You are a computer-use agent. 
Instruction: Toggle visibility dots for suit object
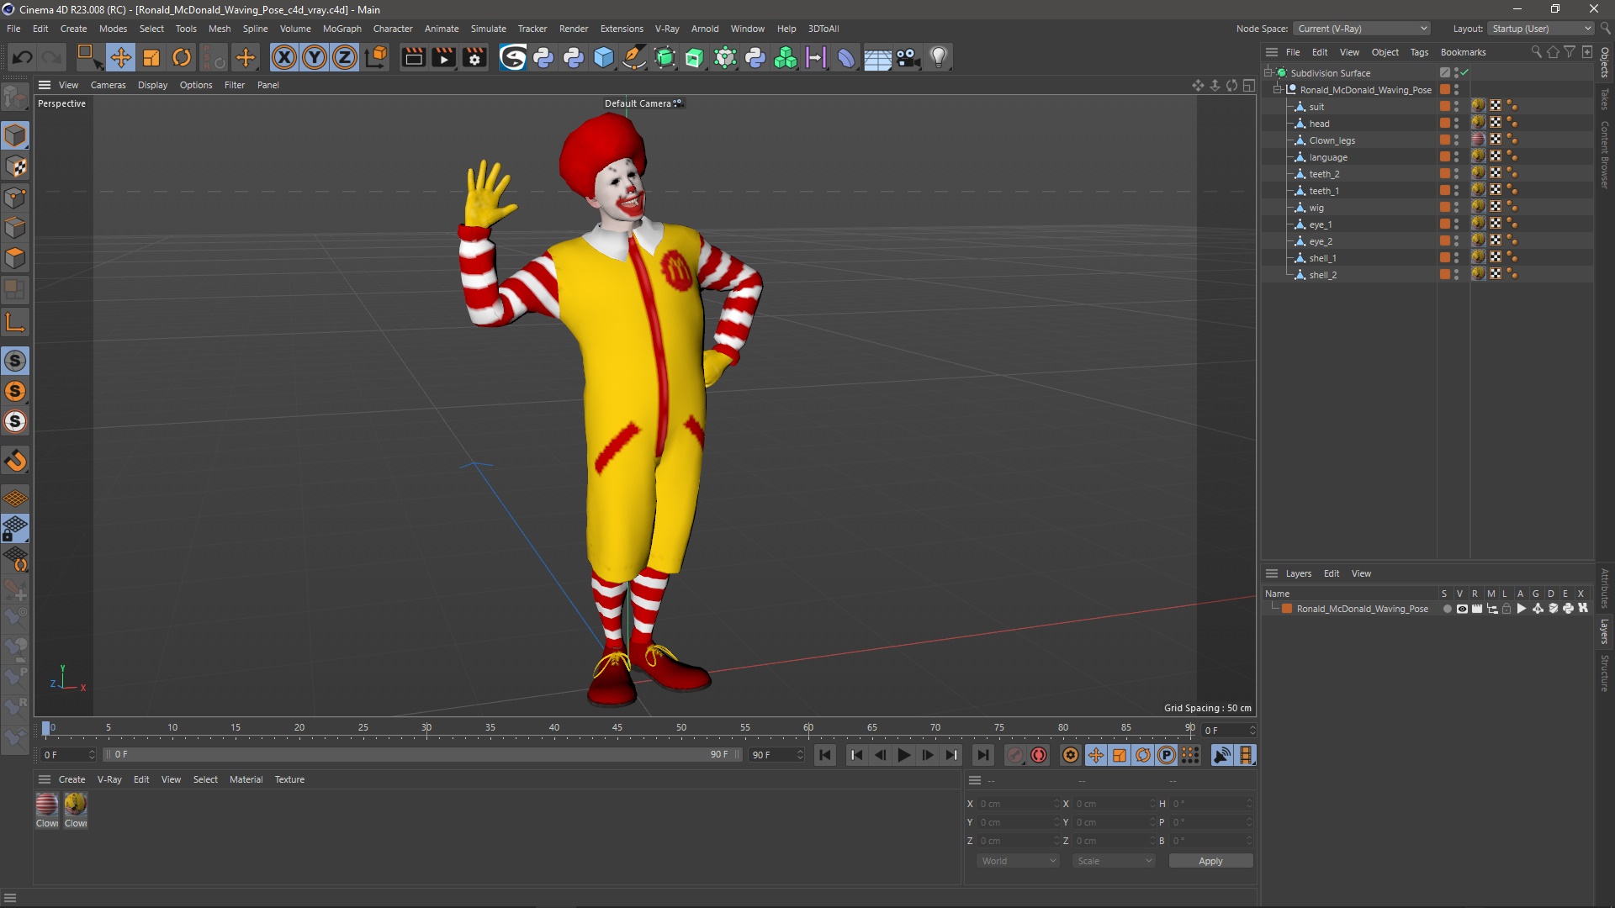pos(1457,107)
